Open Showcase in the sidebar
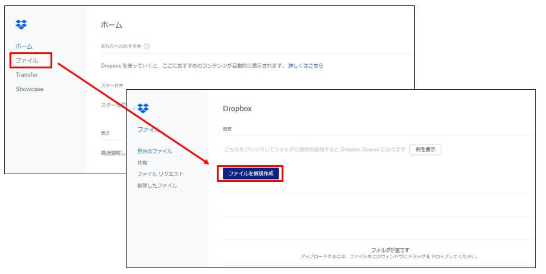The image size is (546, 274). (29, 89)
